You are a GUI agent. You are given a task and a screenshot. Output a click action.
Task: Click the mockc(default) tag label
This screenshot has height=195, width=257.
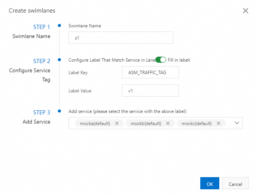196,123
